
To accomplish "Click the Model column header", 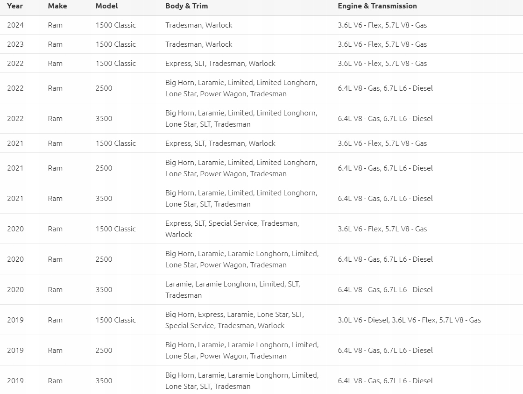I will 107,6.
